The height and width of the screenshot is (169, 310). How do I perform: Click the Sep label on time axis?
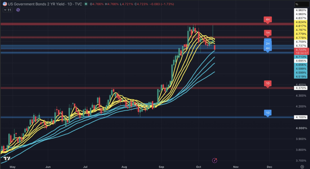[161, 167]
